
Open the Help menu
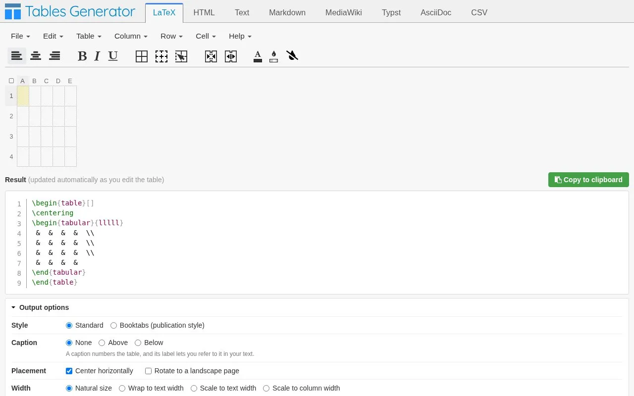(240, 36)
